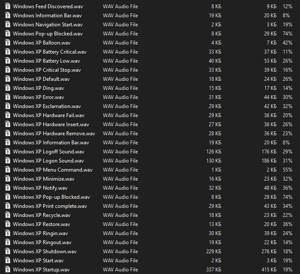The height and width of the screenshot is (274, 300).
Task: Pick the file name Windows XP Battery Critical.wav
Action: click(50, 52)
